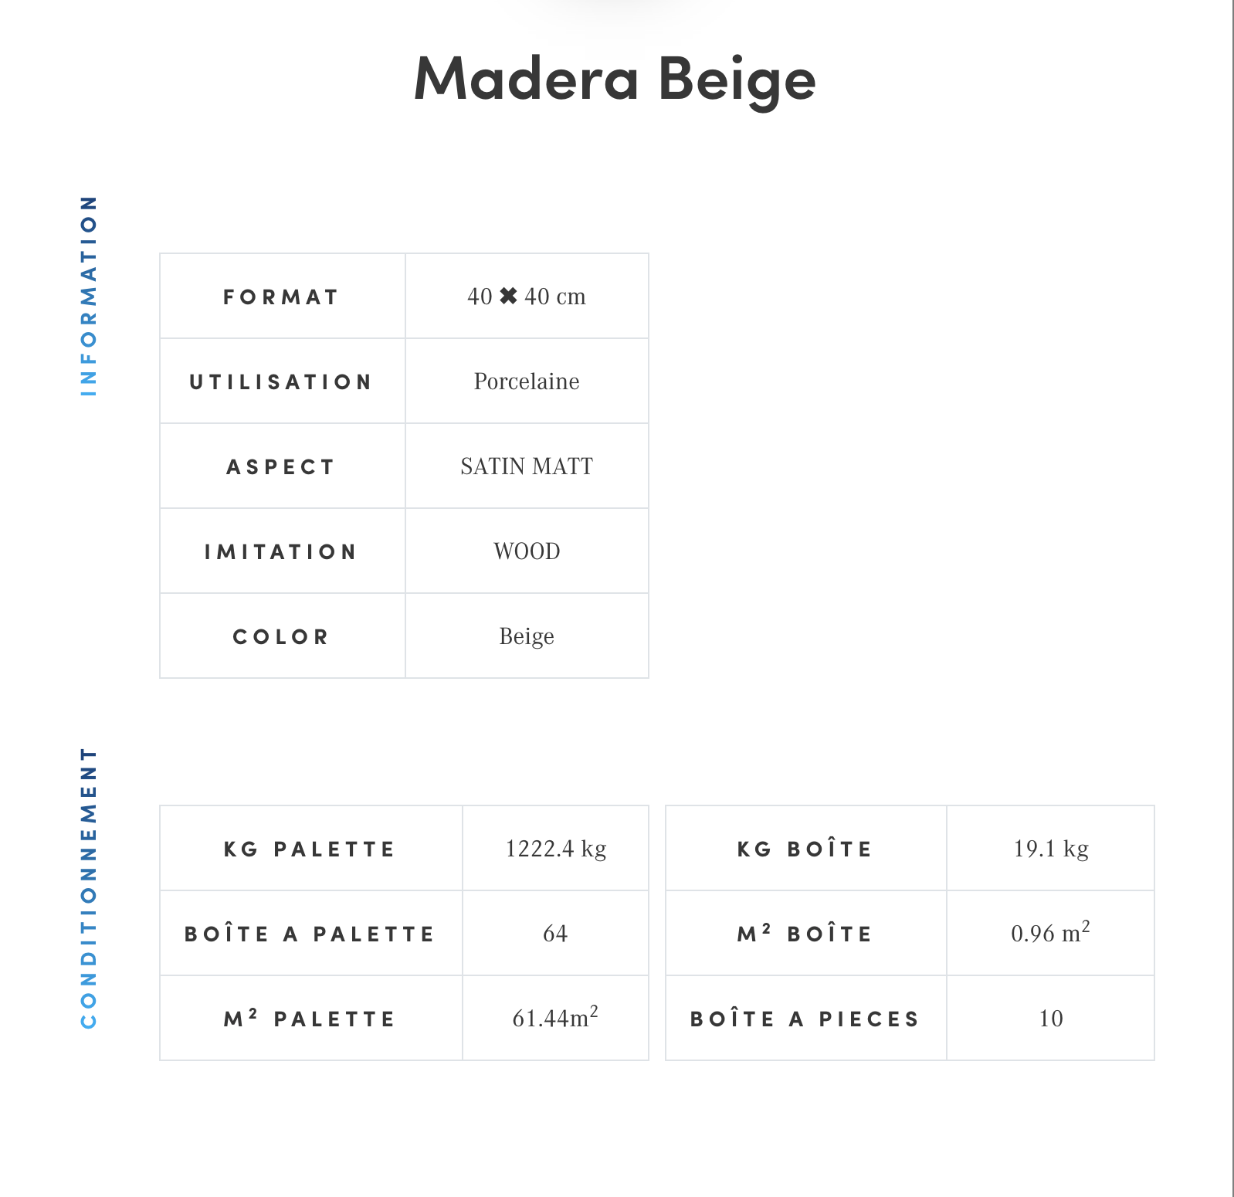Click the vertical CONDITIONNEMENT section label
Viewport: 1234px width, 1197px height.
click(x=90, y=887)
